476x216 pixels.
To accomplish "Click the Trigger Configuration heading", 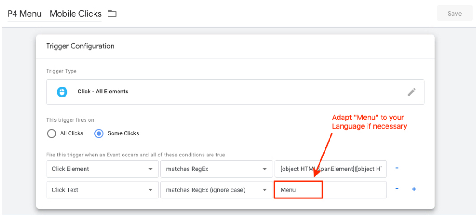I will point(80,46).
